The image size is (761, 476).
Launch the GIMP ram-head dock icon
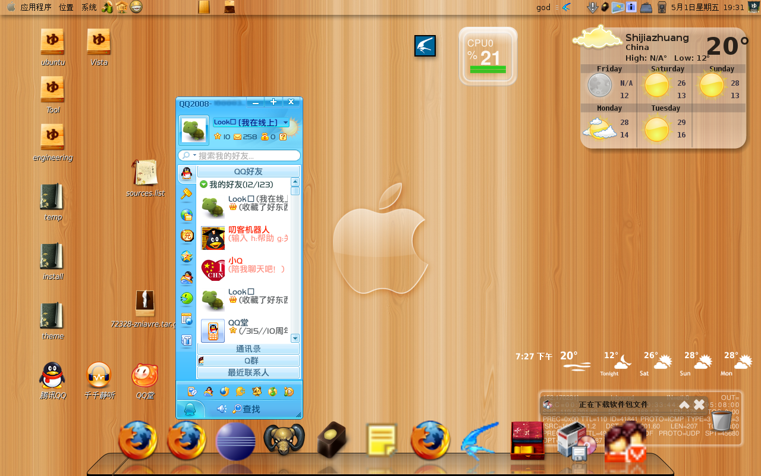[x=284, y=440]
